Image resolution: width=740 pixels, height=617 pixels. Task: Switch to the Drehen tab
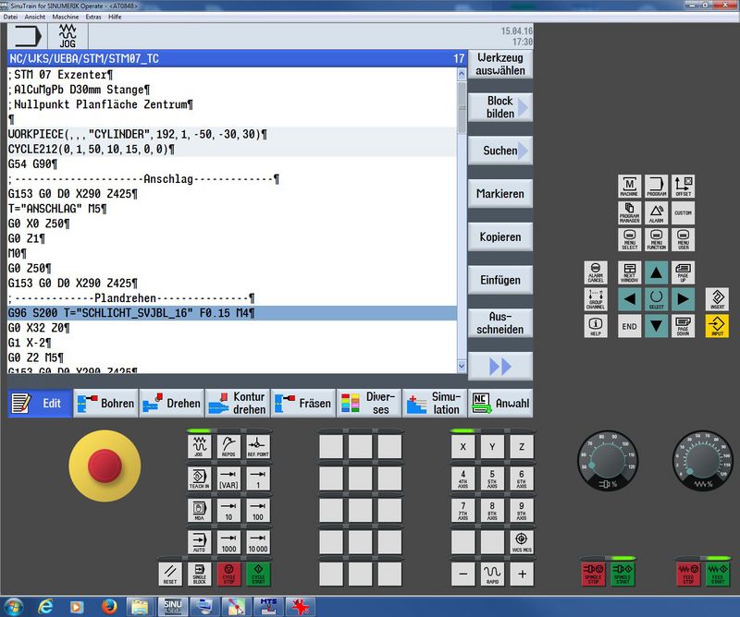[173, 404]
